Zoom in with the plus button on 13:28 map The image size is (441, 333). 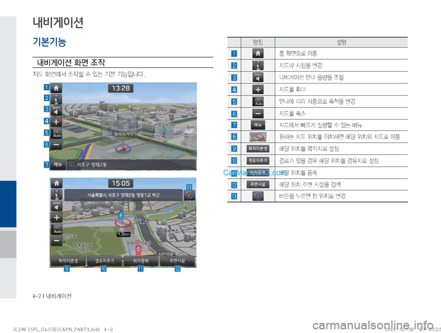pyautogui.click(x=56, y=122)
